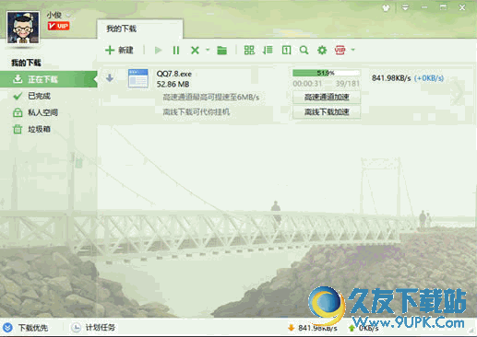Open settings gear icon
This screenshot has height=337, width=477.
[x=322, y=50]
